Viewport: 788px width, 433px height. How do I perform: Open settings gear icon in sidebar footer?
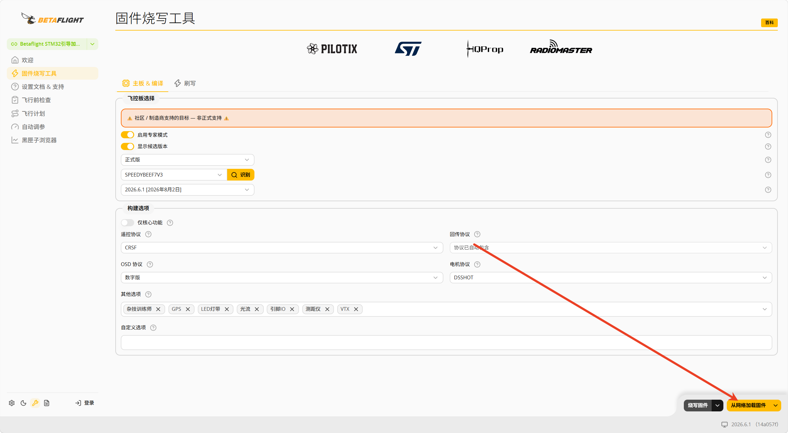click(x=12, y=403)
